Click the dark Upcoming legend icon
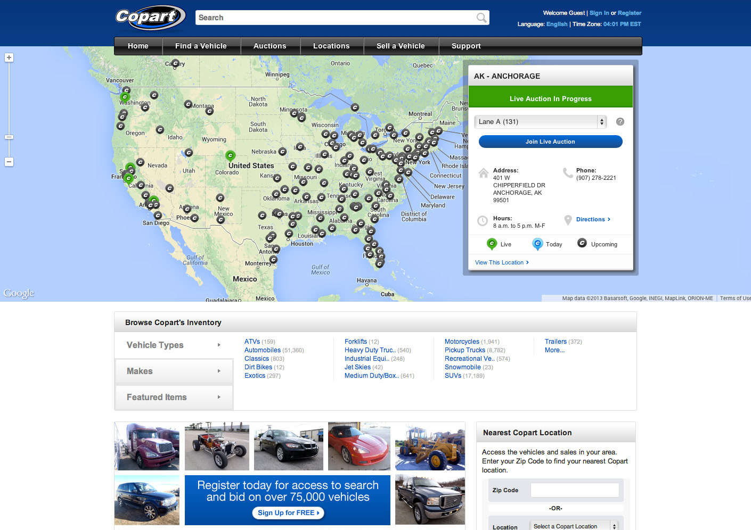The image size is (751, 530). [582, 243]
